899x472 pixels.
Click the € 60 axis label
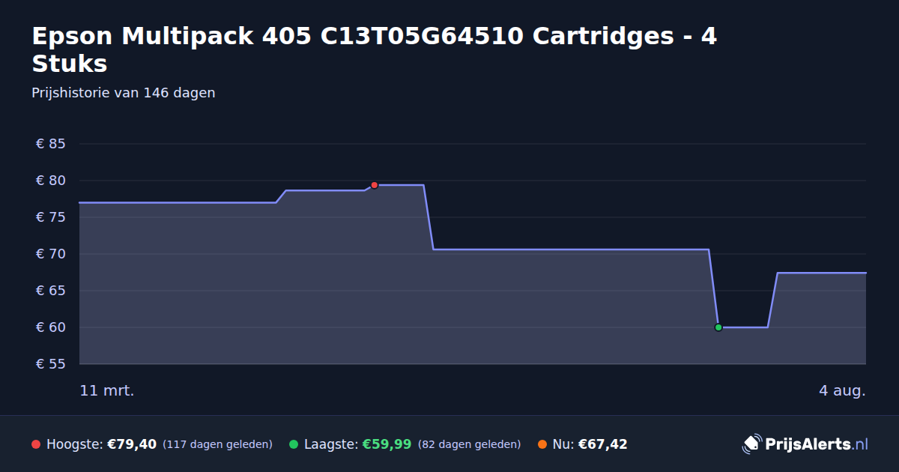pyautogui.click(x=51, y=327)
